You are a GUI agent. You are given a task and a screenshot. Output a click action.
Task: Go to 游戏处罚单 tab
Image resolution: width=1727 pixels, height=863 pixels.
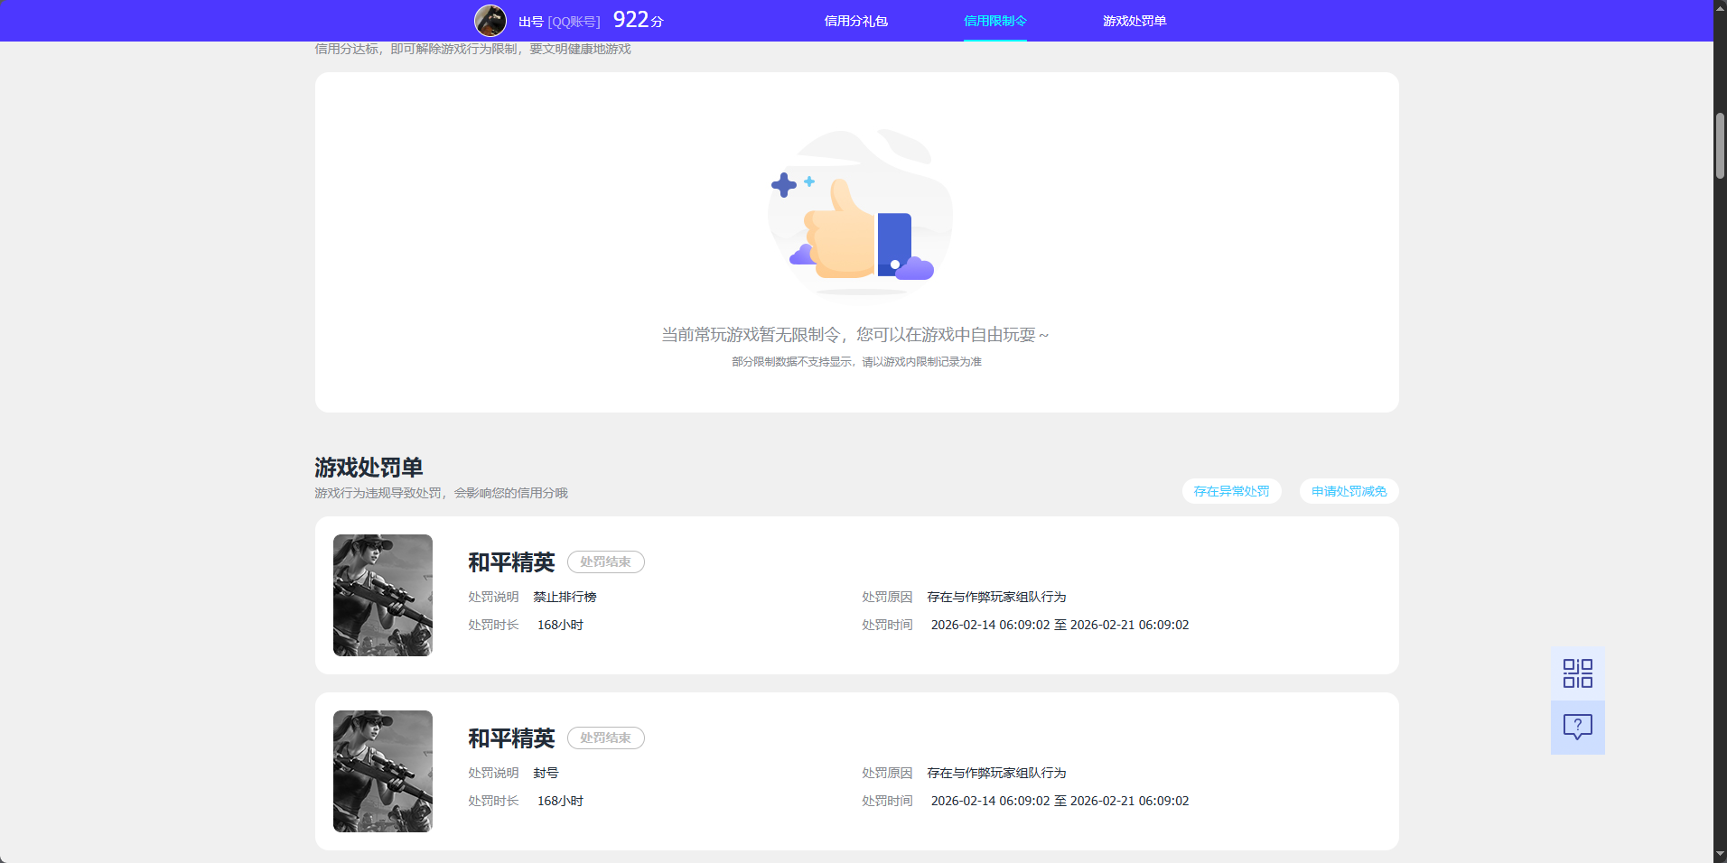(x=1134, y=21)
